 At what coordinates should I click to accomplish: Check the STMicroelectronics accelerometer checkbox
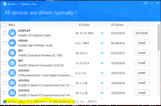point(5,73)
